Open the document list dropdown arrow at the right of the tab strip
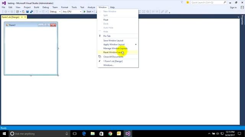The image size is (245, 137). point(238,17)
